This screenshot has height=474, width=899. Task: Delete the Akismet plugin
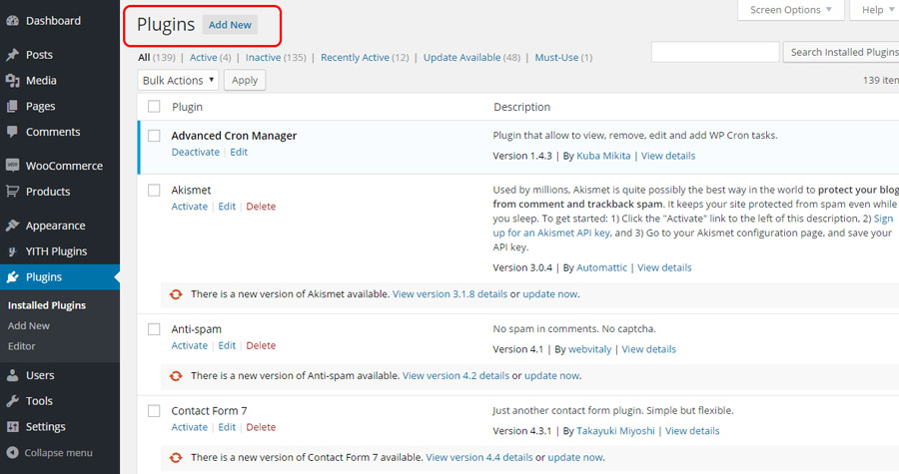pos(261,207)
